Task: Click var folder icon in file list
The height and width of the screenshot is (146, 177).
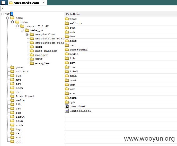Action: 67,89
